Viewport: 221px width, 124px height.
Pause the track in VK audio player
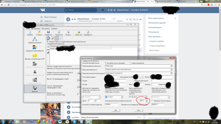point(68,19)
